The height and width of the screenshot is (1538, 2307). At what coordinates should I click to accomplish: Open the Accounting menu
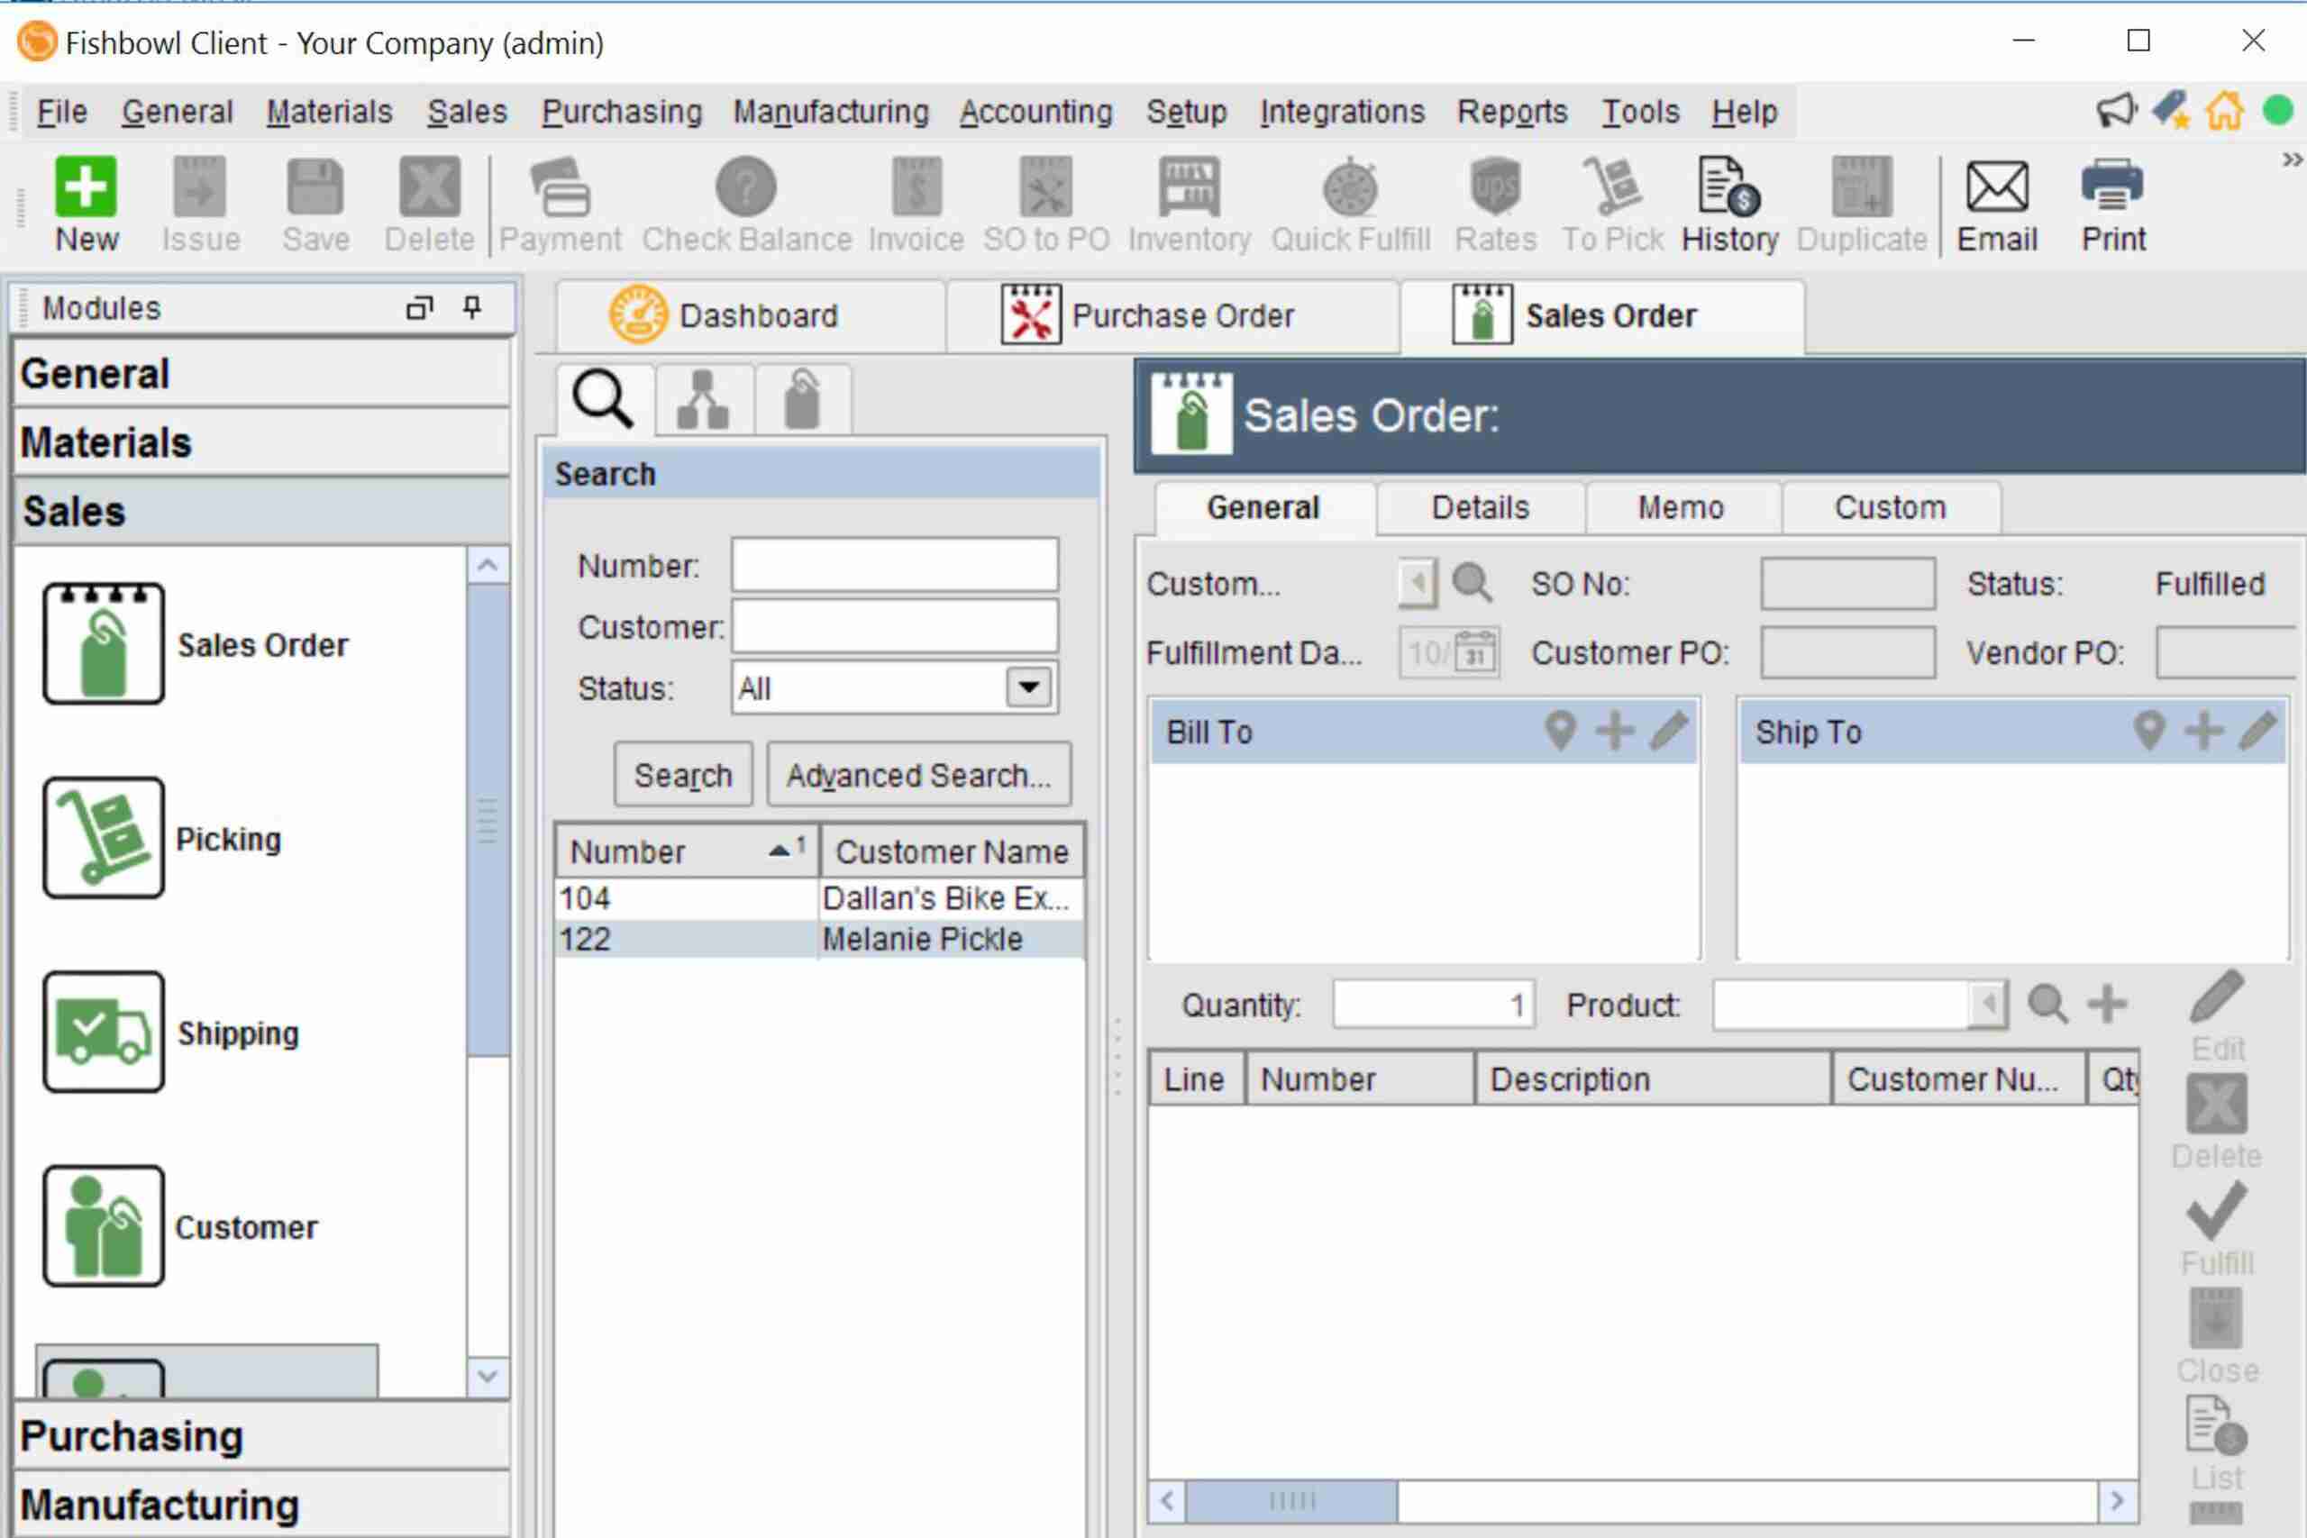click(x=1035, y=111)
